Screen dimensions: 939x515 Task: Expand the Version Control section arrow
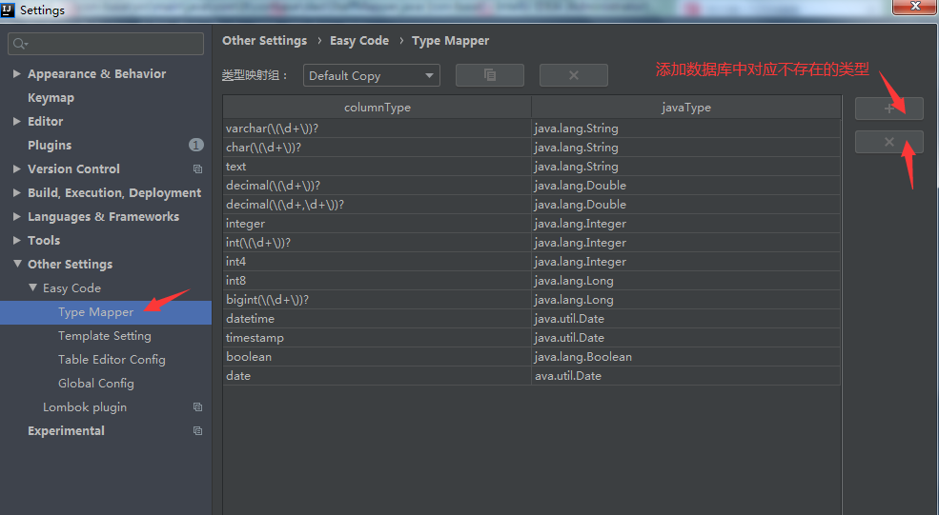click(x=17, y=169)
